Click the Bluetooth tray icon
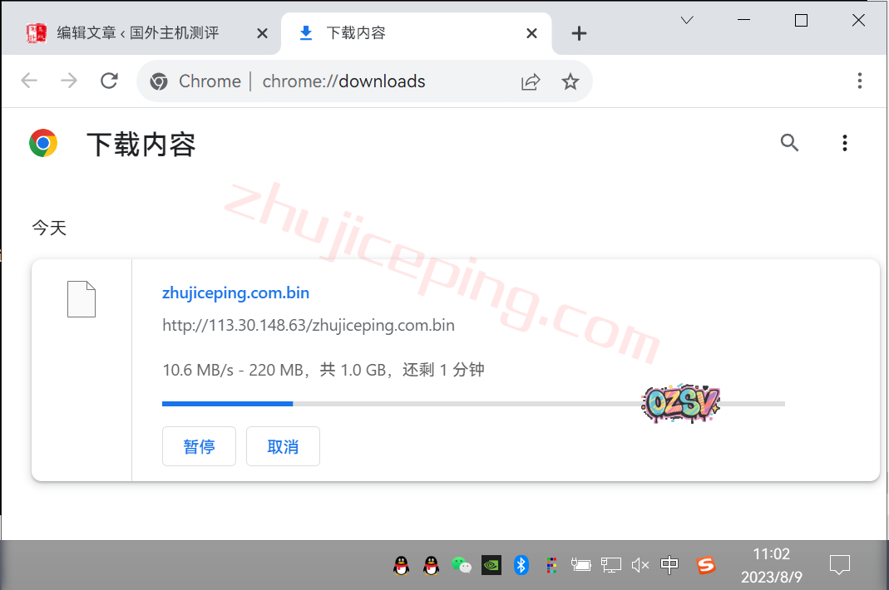 521,565
